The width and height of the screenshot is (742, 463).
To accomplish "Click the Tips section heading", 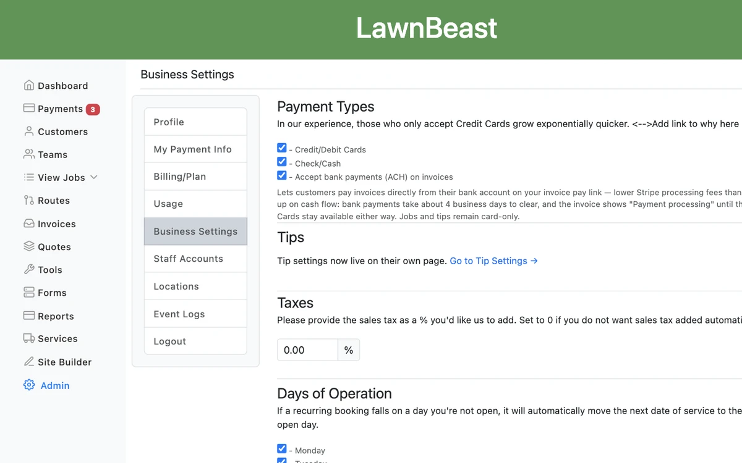I will 291,238.
